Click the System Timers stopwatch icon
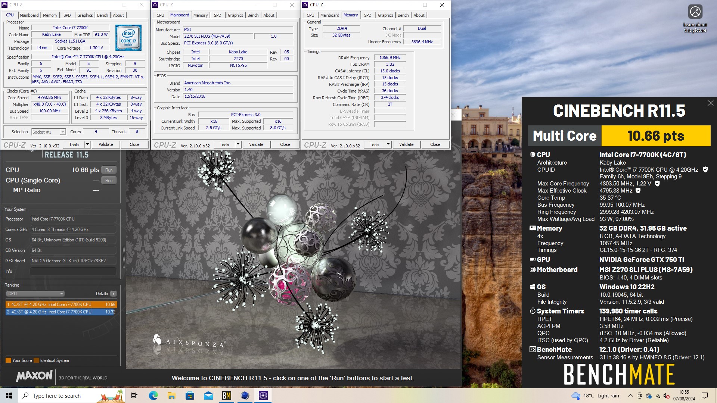The image size is (717, 403). pos(533,311)
